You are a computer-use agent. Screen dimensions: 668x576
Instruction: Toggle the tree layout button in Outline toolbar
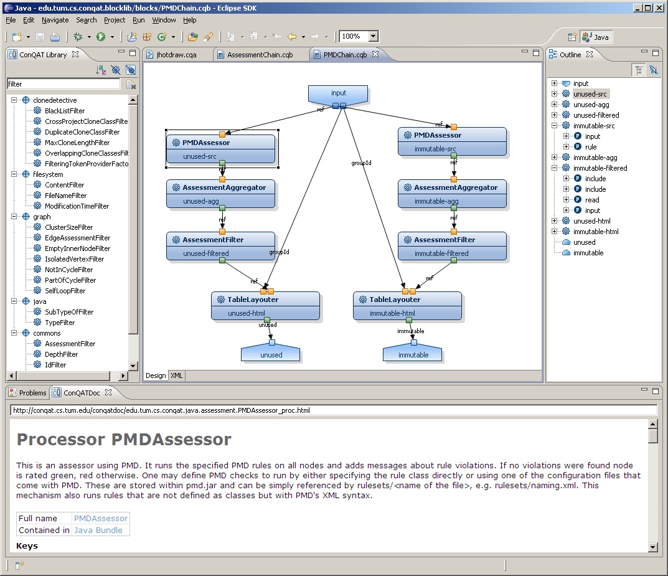[639, 70]
